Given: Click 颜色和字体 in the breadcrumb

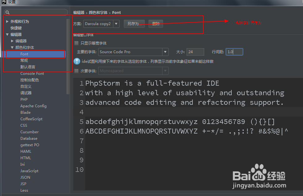Looking at the screenshot, I should [98, 13].
